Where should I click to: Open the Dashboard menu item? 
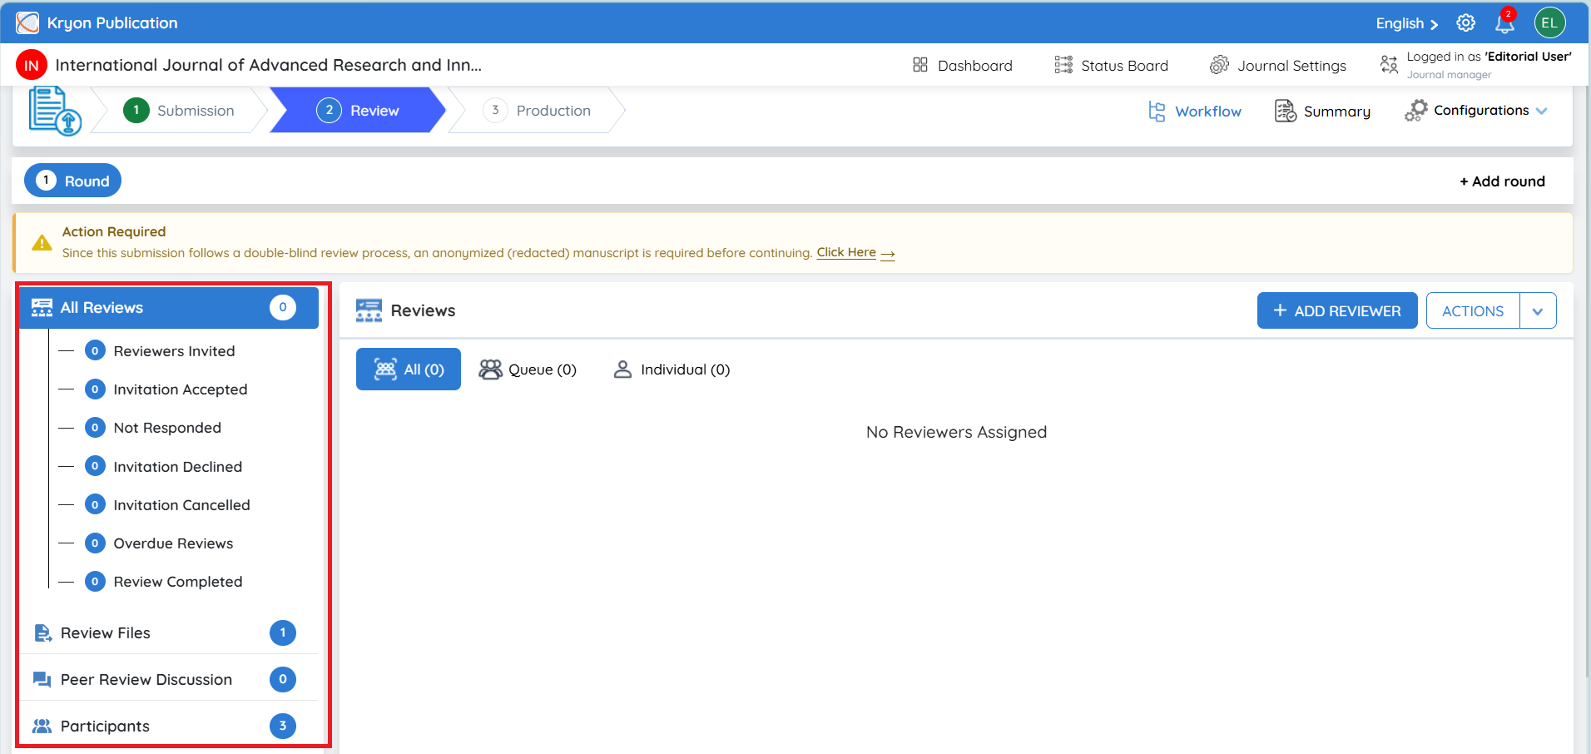pyautogui.click(x=963, y=65)
